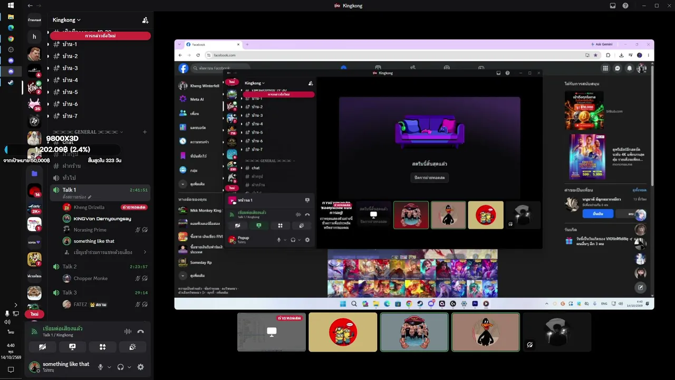675x380 pixels.
Task: Add a channel with the GENERAL plus icon
Action: (x=145, y=132)
